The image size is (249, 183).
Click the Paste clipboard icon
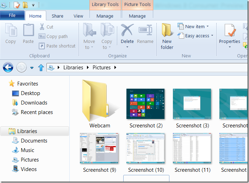pyautogui.click(x=29, y=30)
